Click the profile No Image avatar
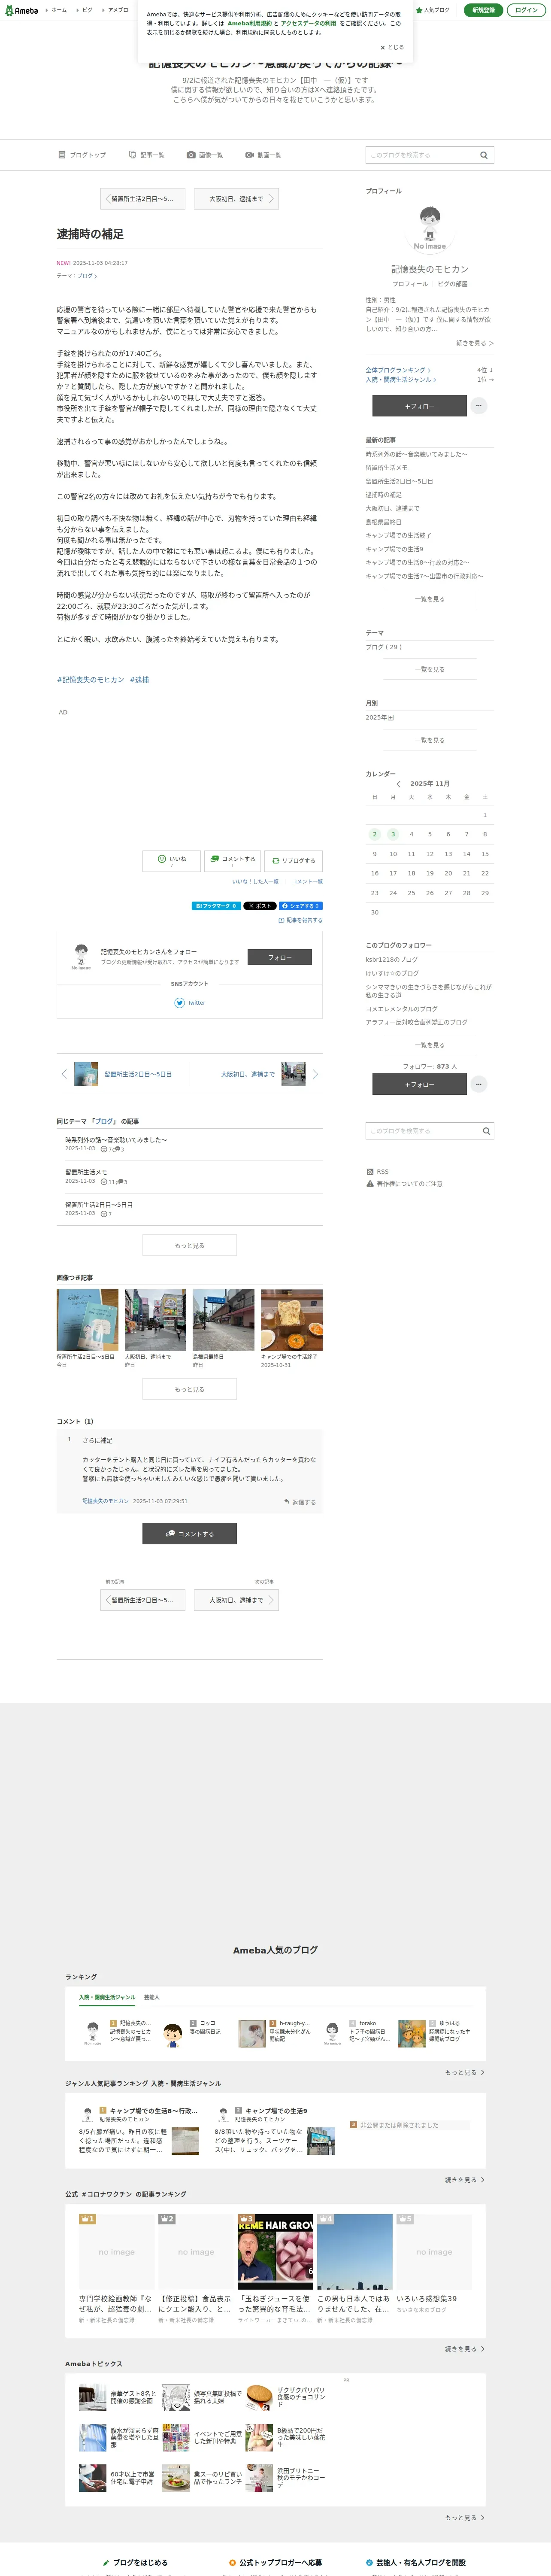 tap(430, 228)
